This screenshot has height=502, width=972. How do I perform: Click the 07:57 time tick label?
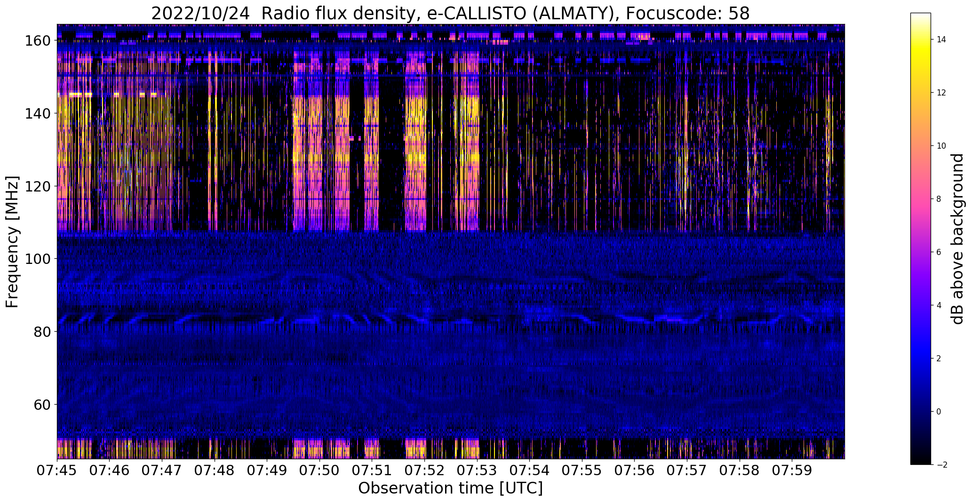687,470
